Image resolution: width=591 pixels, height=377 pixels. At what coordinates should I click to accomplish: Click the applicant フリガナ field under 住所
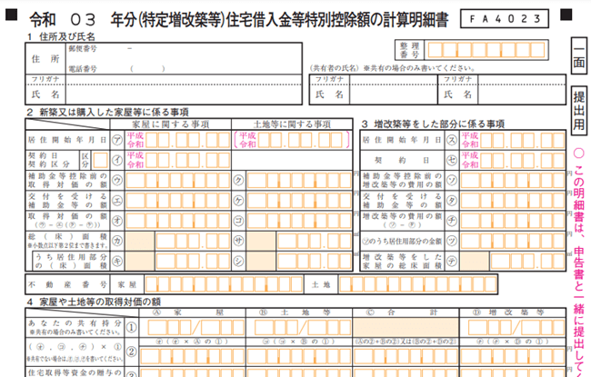184,79
